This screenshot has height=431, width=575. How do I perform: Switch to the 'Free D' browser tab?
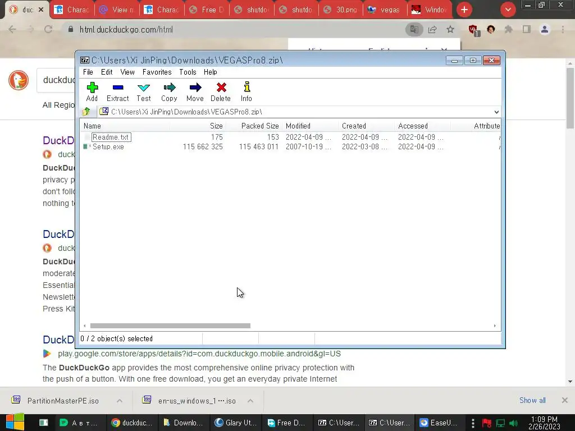pyautogui.click(x=207, y=10)
